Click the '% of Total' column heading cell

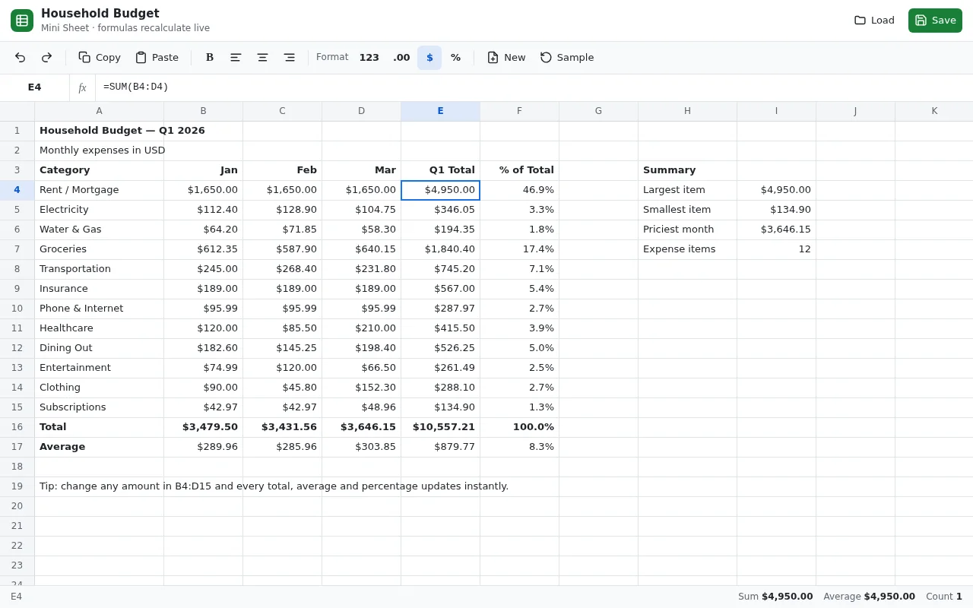(x=519, y=170)
